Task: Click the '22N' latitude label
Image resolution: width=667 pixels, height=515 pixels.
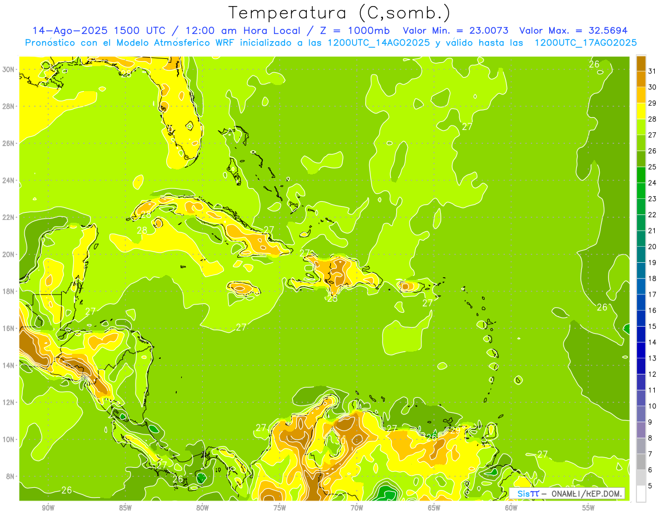Action: click(9, 217)
